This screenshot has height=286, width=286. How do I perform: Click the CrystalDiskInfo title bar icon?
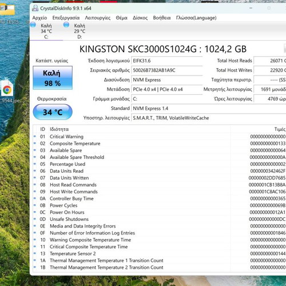click(x=35, y=8)
